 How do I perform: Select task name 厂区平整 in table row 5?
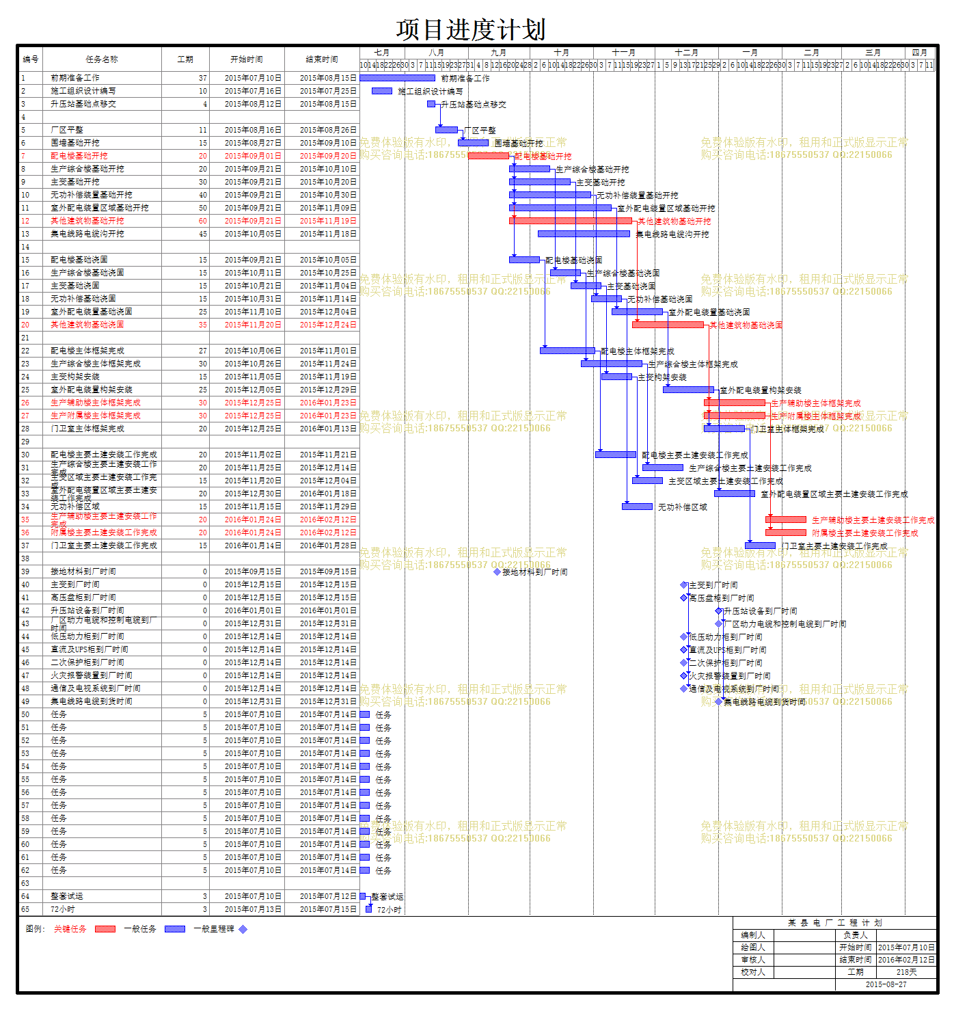(67, 130)
